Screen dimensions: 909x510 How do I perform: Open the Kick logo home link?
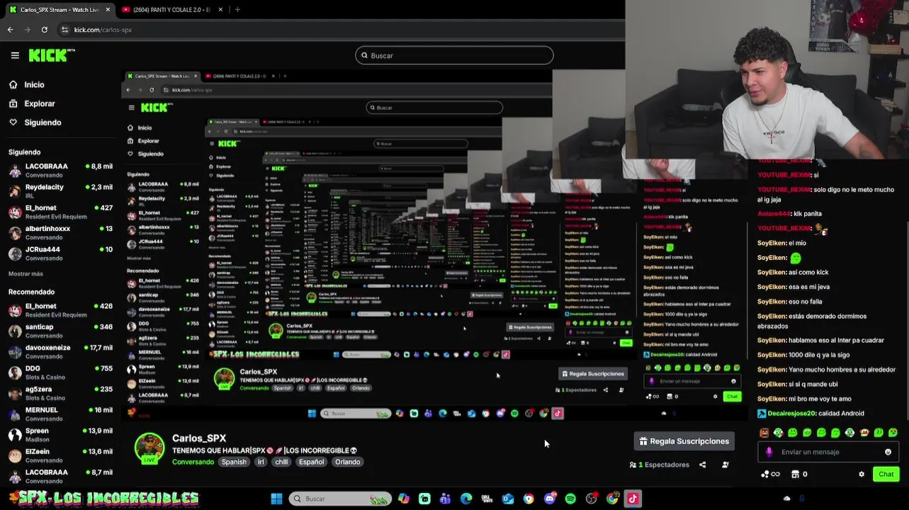(x=52, y=55)
